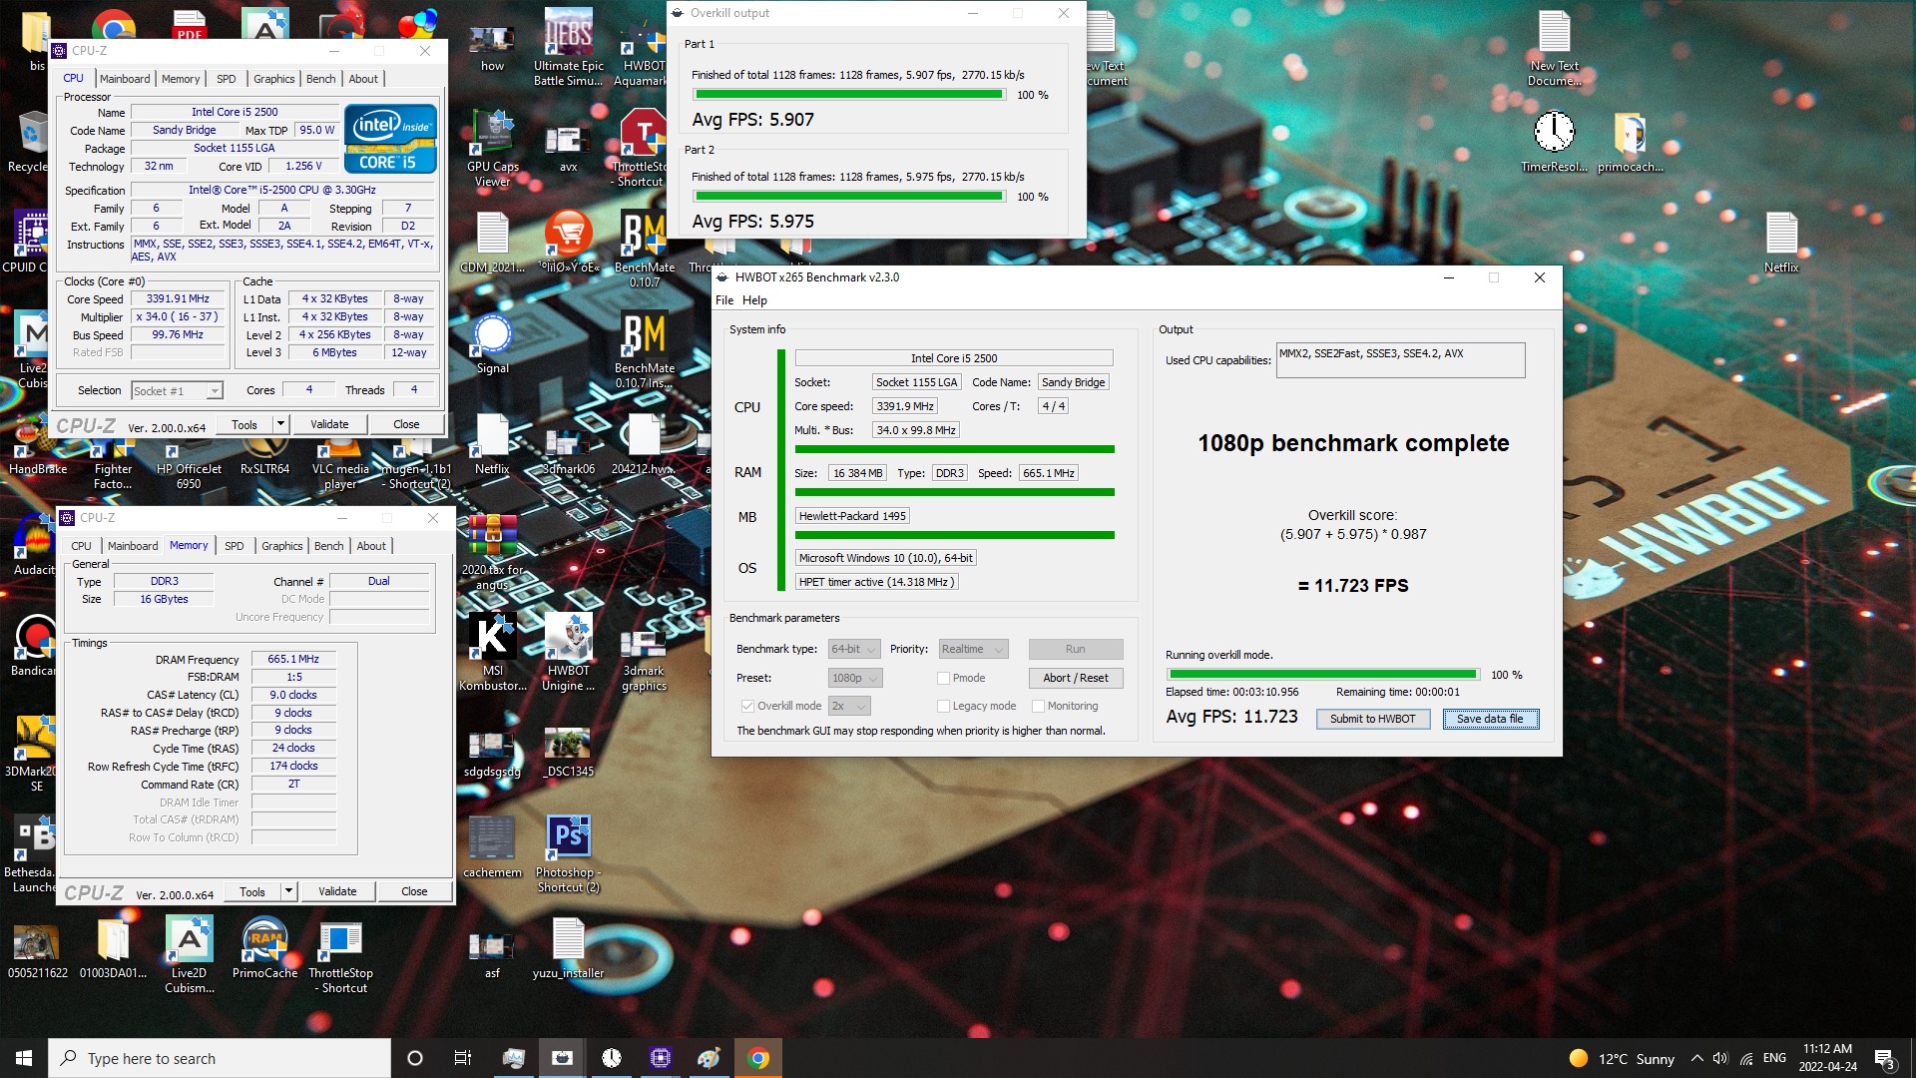Click Part 1 progress bar in Overkill output
Image resolution: width=1916 pixels, height=1078 pixels.
click(x=849, y=95)
